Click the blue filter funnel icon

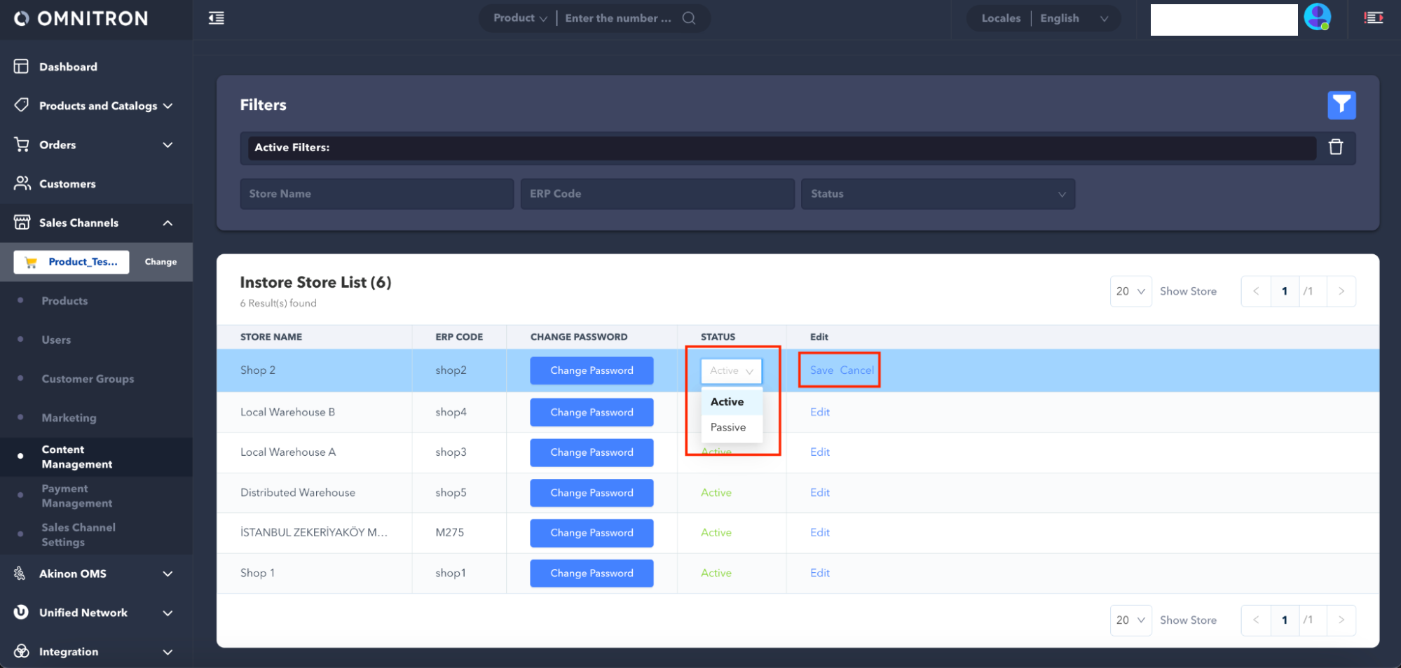click(x=1341, y=105)
